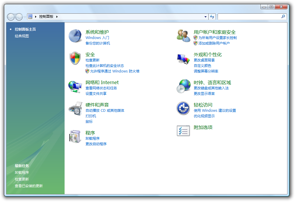Open the 硬件和声音 category heading

tap(97, 105)
